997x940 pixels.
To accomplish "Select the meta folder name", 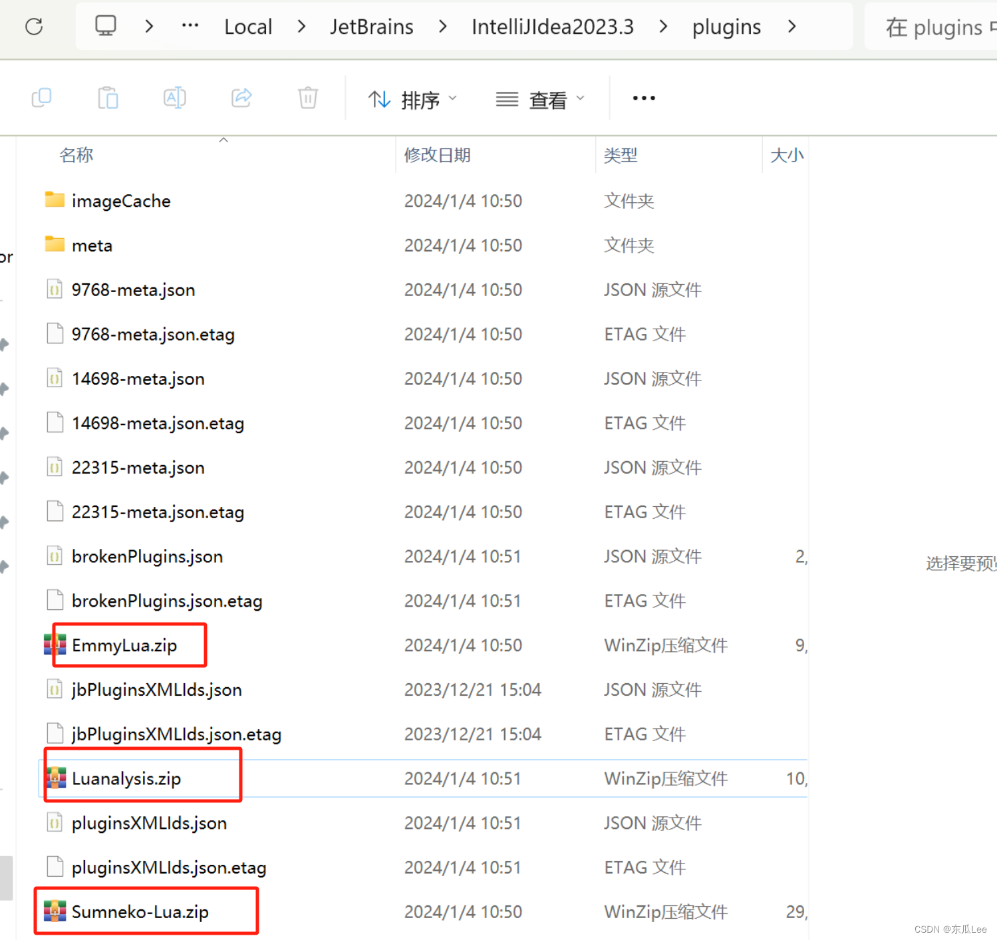I will pos(92,245).
